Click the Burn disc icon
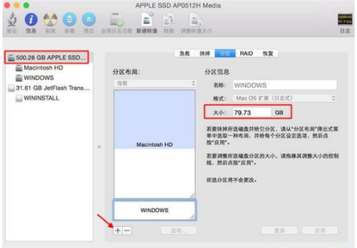 pos(50,19)
